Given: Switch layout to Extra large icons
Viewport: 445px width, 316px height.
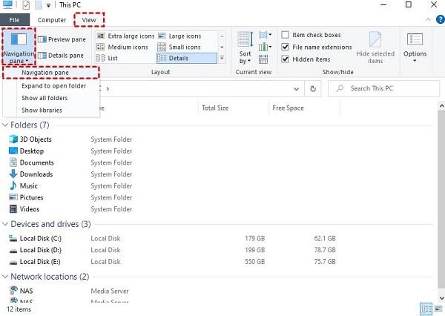Looking at the screenshot, I should coord(125,36).
